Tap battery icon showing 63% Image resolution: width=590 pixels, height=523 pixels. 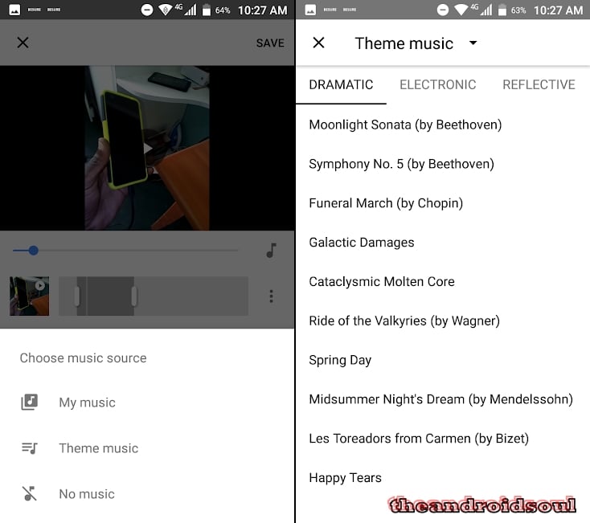coord(502,10)
